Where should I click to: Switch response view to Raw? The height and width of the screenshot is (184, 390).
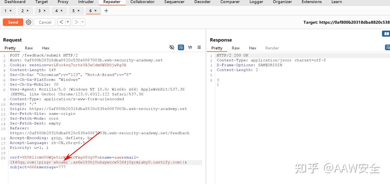pyautogui.click(x=236, y=48)
